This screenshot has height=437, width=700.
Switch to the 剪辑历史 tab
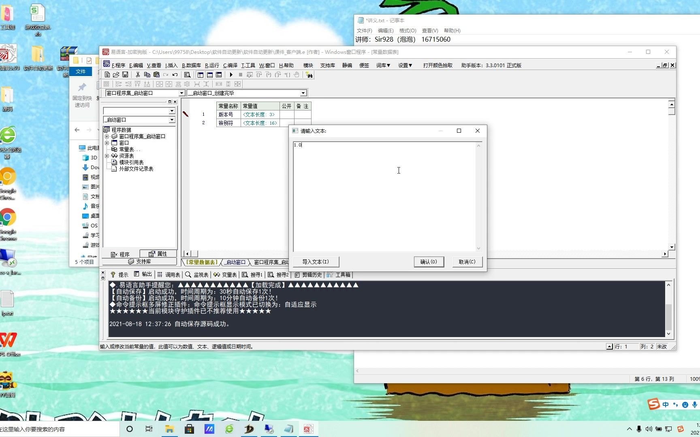(308, 275)
